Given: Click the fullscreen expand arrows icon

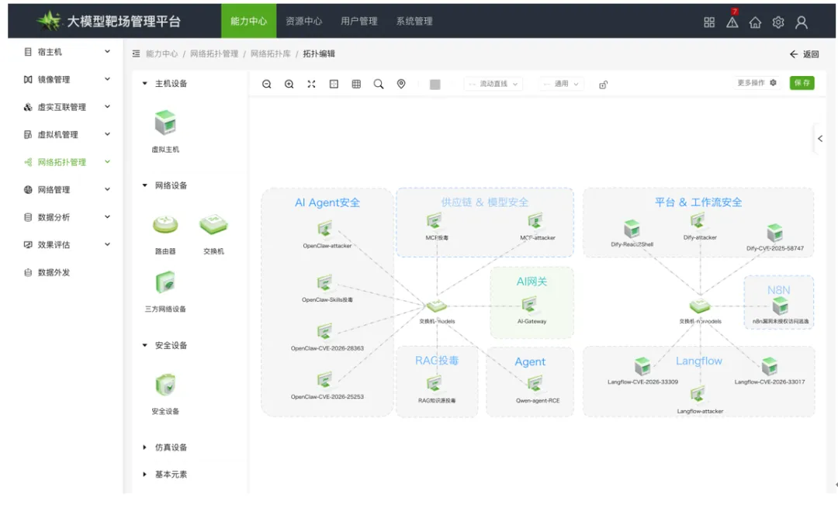Looking at the screenshot, I should [312, 84].
